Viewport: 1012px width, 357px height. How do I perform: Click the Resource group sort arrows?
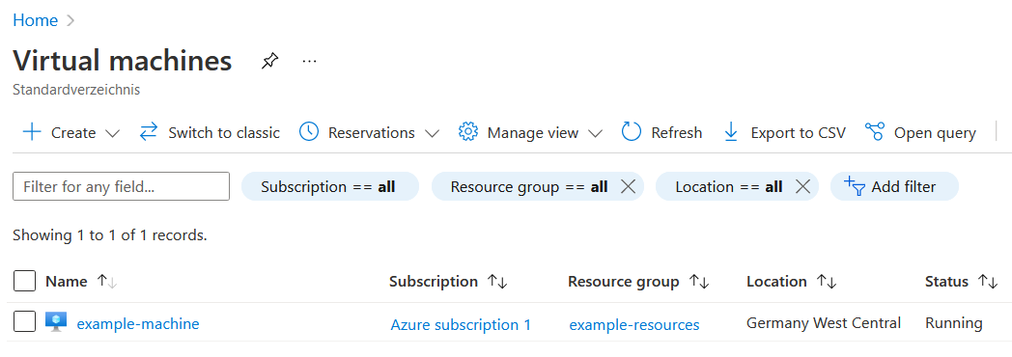pos(699,282)
